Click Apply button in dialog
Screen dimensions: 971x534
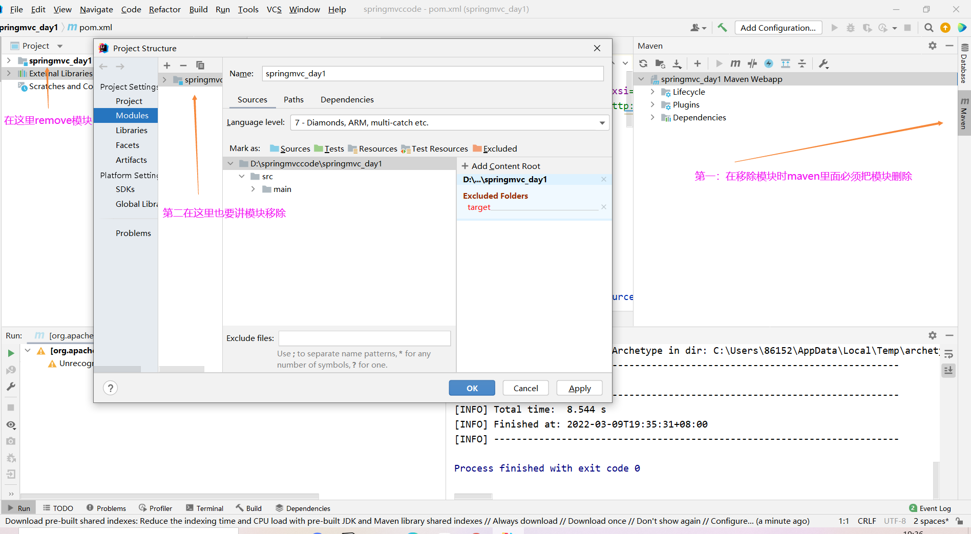pyautogui.click(x=580, y=388)
